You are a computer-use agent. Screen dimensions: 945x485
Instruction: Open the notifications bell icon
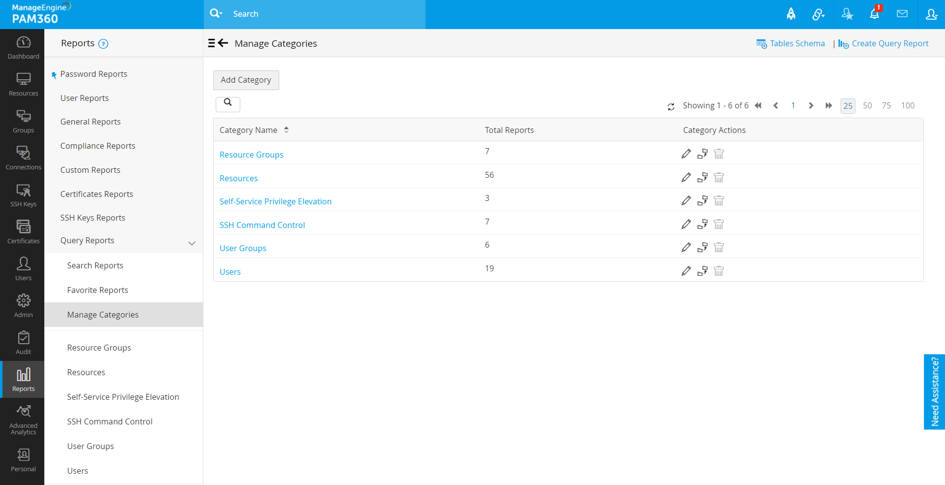875,14
